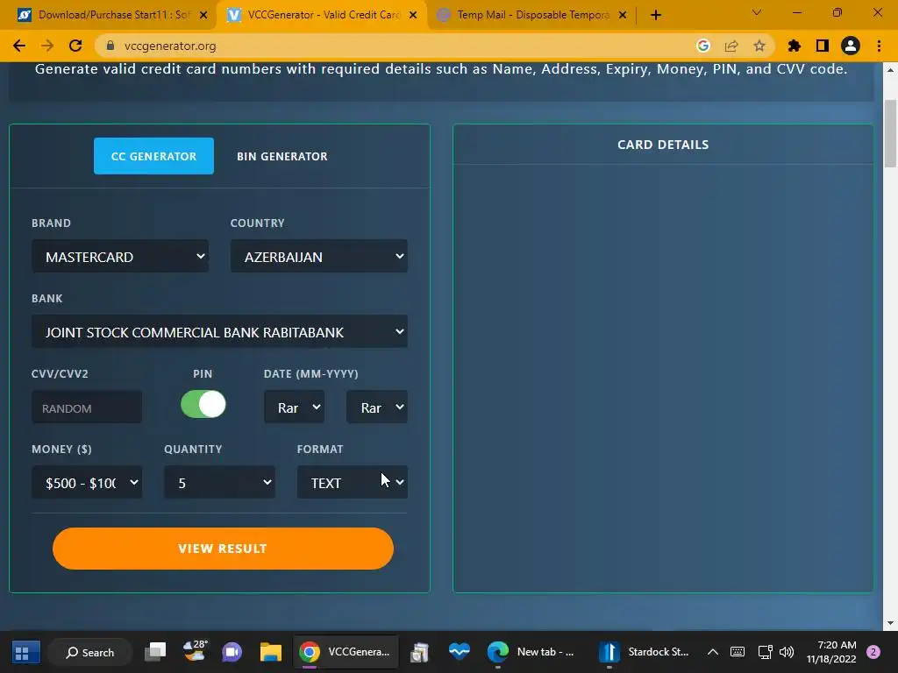Close the Download/Purchase Start11 tab
Viewport: 898px width, 673px height.
pos(203,15)
